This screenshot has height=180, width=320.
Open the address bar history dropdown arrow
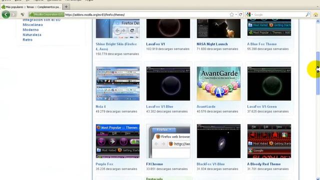pyautogui.click(x=236, y=14)
